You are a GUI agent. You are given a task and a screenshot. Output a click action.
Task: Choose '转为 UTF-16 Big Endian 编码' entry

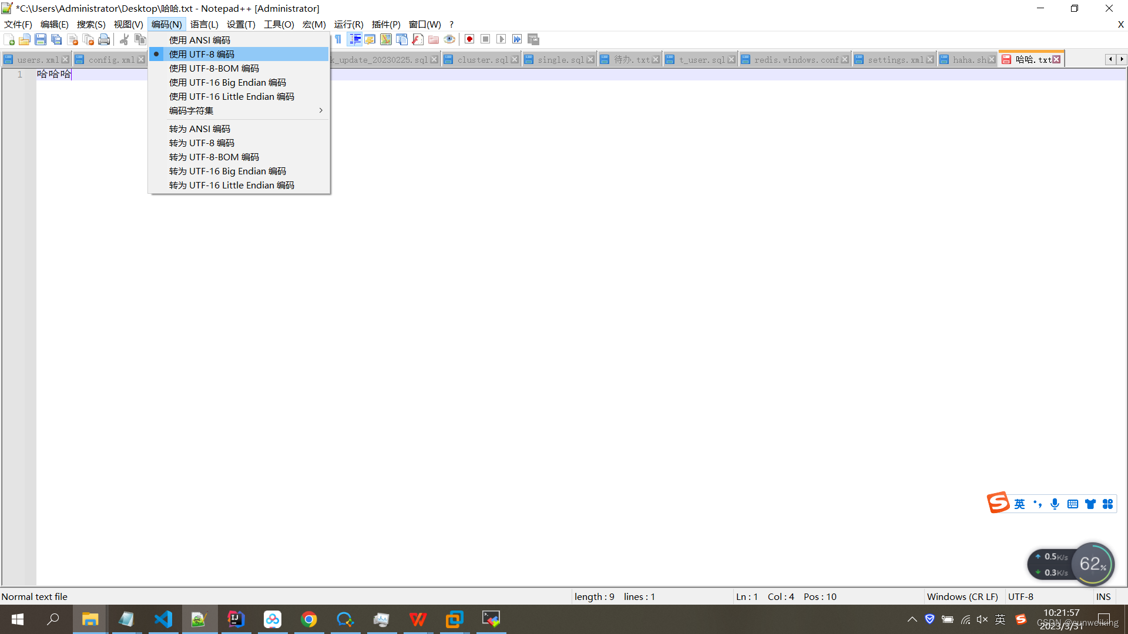tap(239, 171)
